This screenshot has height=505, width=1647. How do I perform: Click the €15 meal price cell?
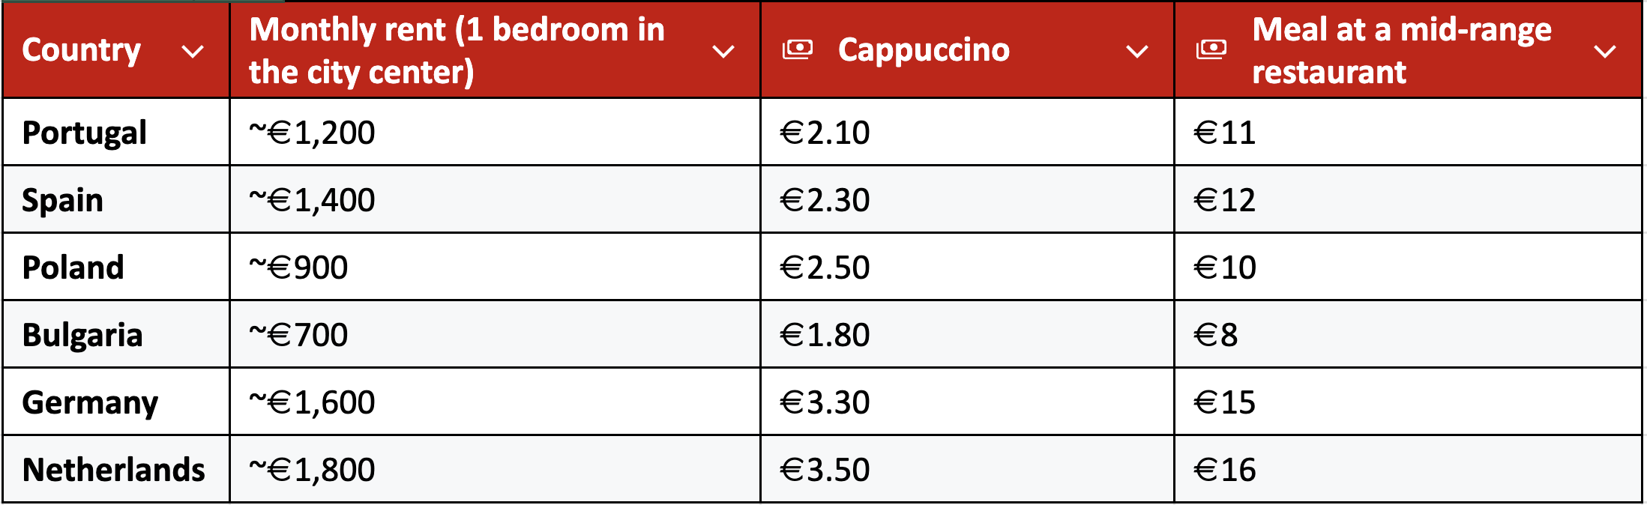point(1408,402)
